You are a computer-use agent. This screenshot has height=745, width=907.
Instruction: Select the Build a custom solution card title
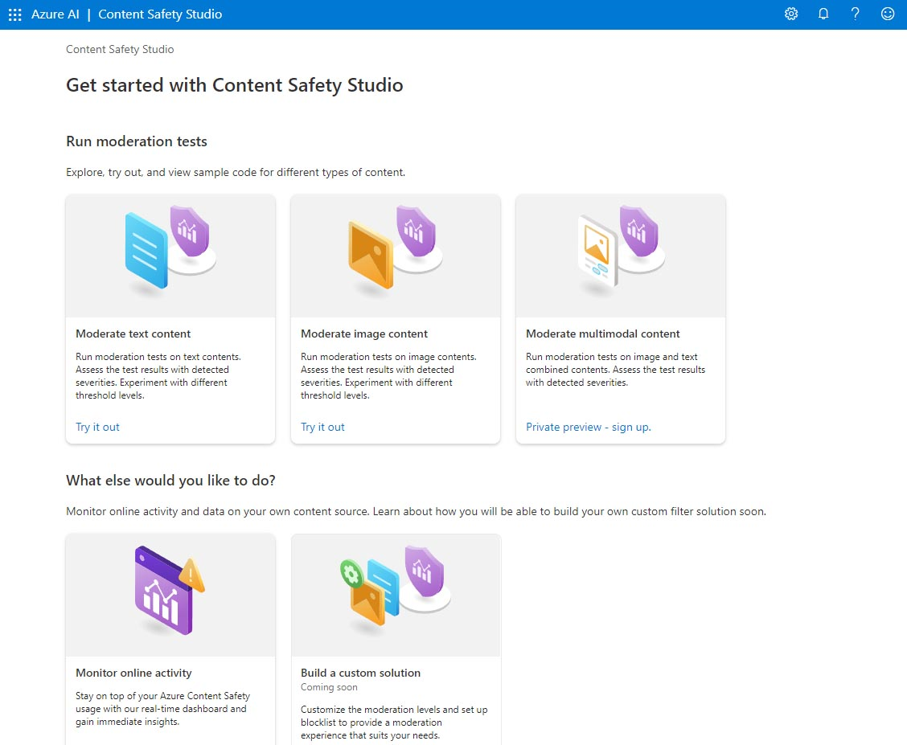360,673
